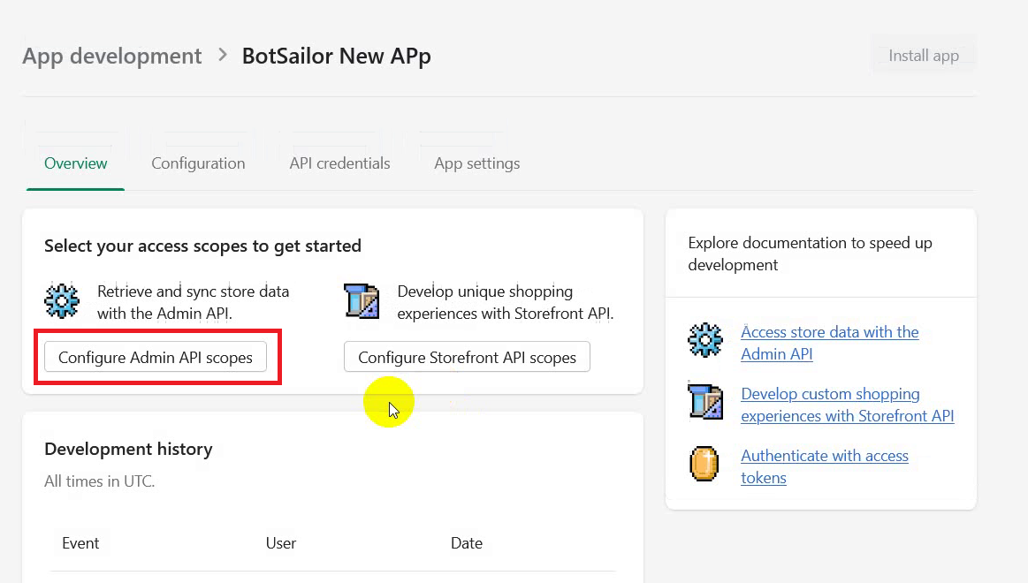The image size is (1028, 583).
Task: Switch to the Configuration tab
Action: point(198,163)
